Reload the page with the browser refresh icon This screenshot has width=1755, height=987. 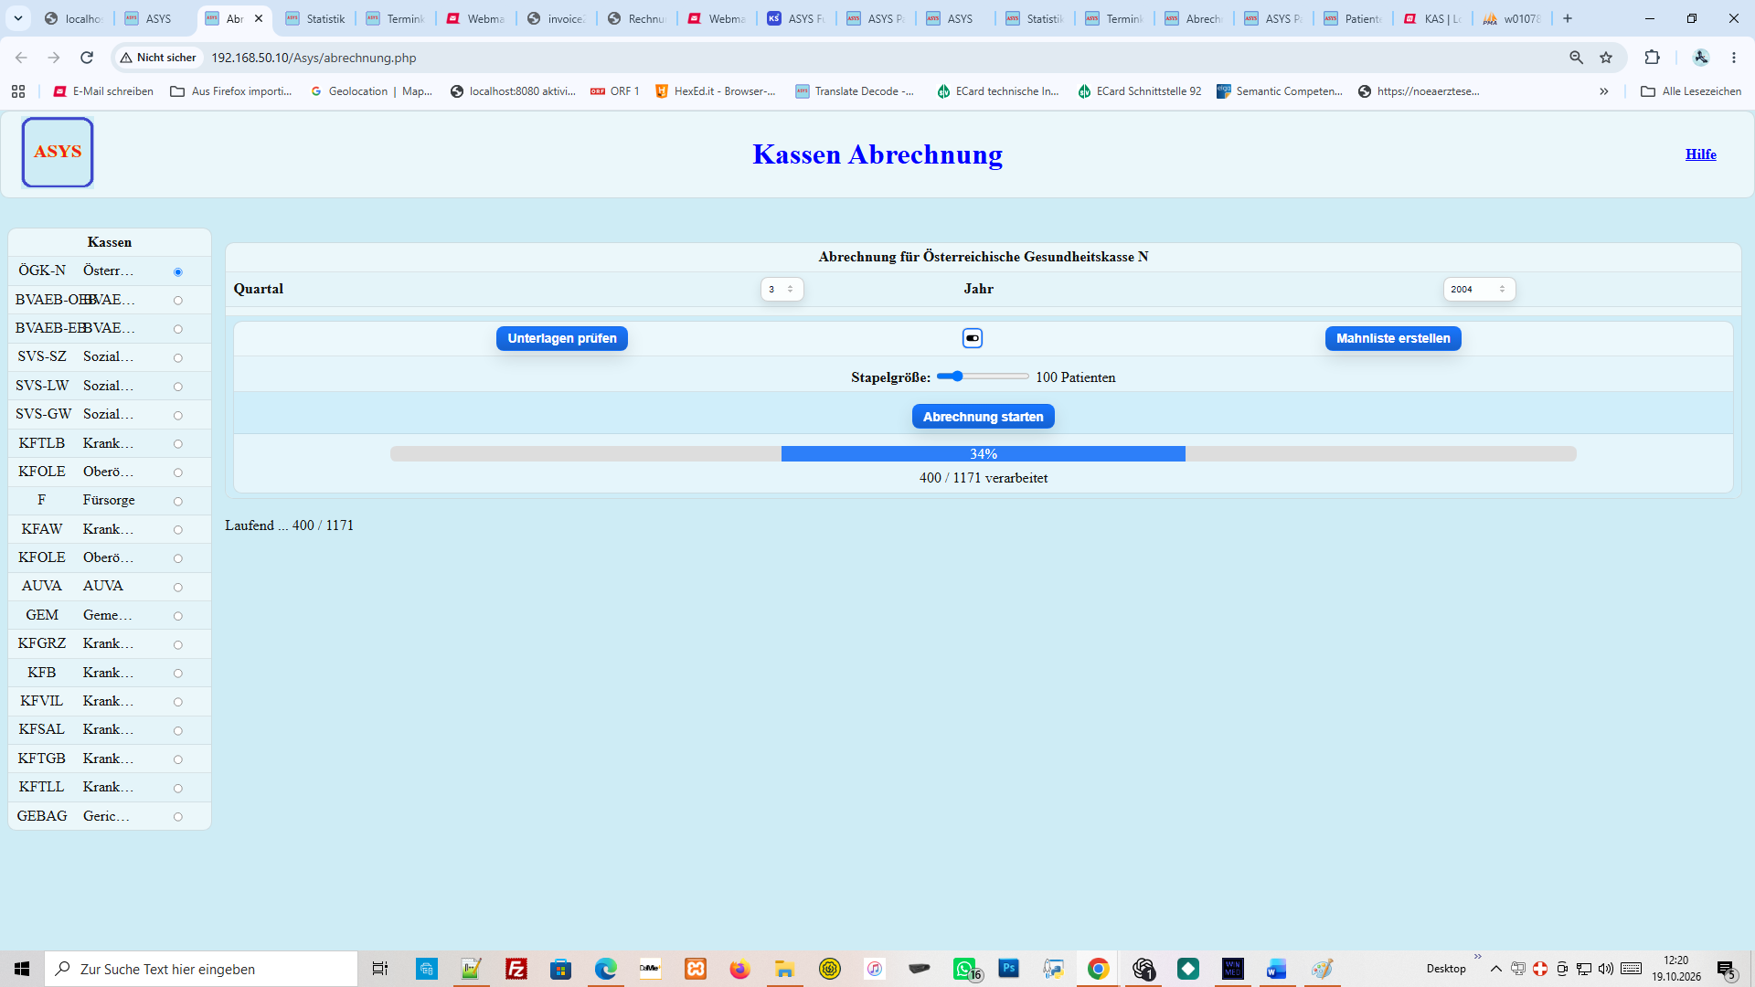point(87,58)
